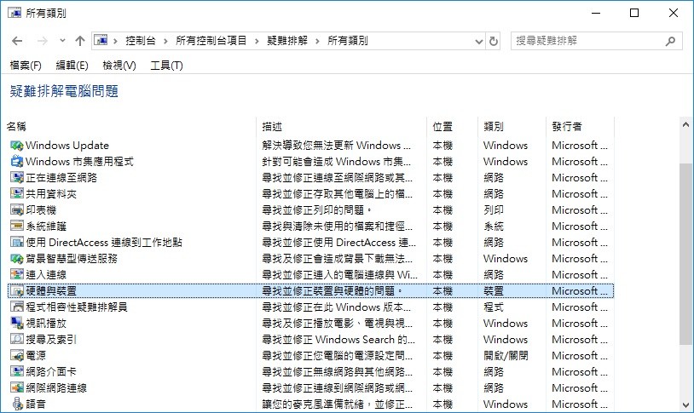Click the 疑難排解電腦問題 heading
This screenshot has width=694, height=413.
point(64,91)
